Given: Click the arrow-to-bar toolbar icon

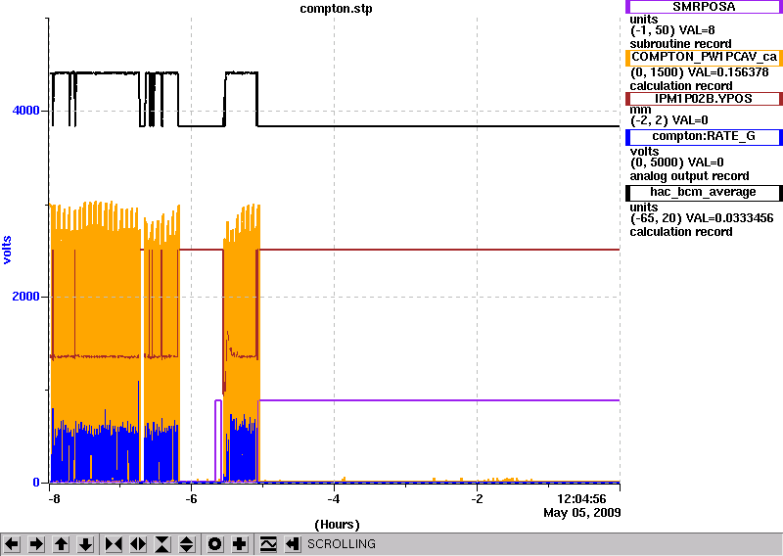Looking at the screenshot, I should [x=293, y=543].
